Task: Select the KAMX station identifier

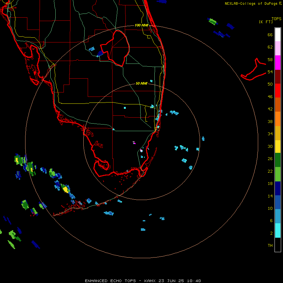Action: pyautogui.click(x=150, y=281)
